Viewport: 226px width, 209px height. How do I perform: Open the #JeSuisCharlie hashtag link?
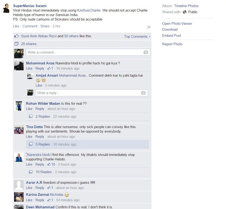click(89, 10)
